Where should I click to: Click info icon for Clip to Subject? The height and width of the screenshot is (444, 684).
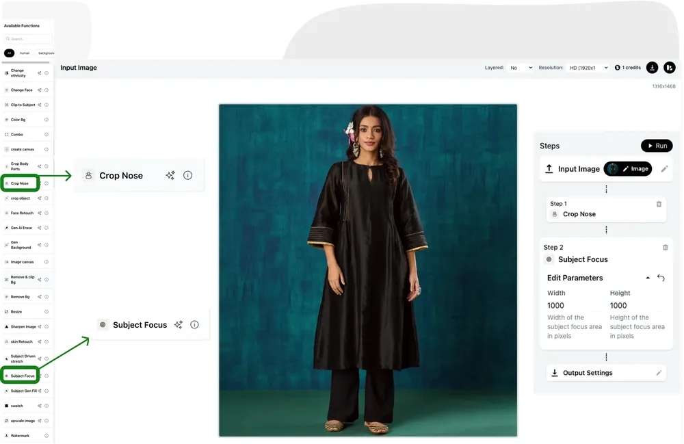click(47, 105)
